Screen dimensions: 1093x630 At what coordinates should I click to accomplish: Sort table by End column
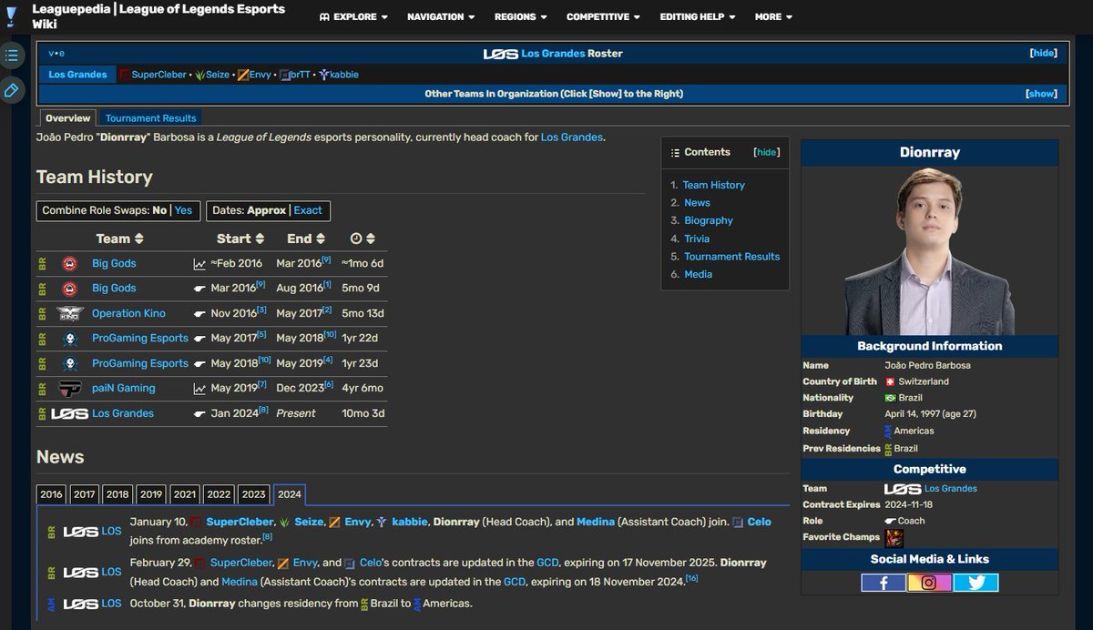pyautogui.click(x=306, y=239)
